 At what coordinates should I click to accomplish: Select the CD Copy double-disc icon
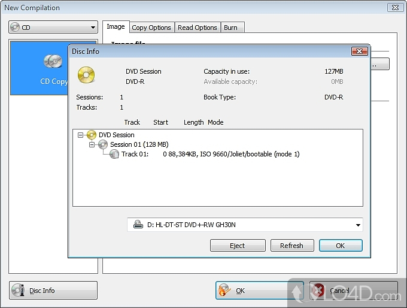pos(53,61)
